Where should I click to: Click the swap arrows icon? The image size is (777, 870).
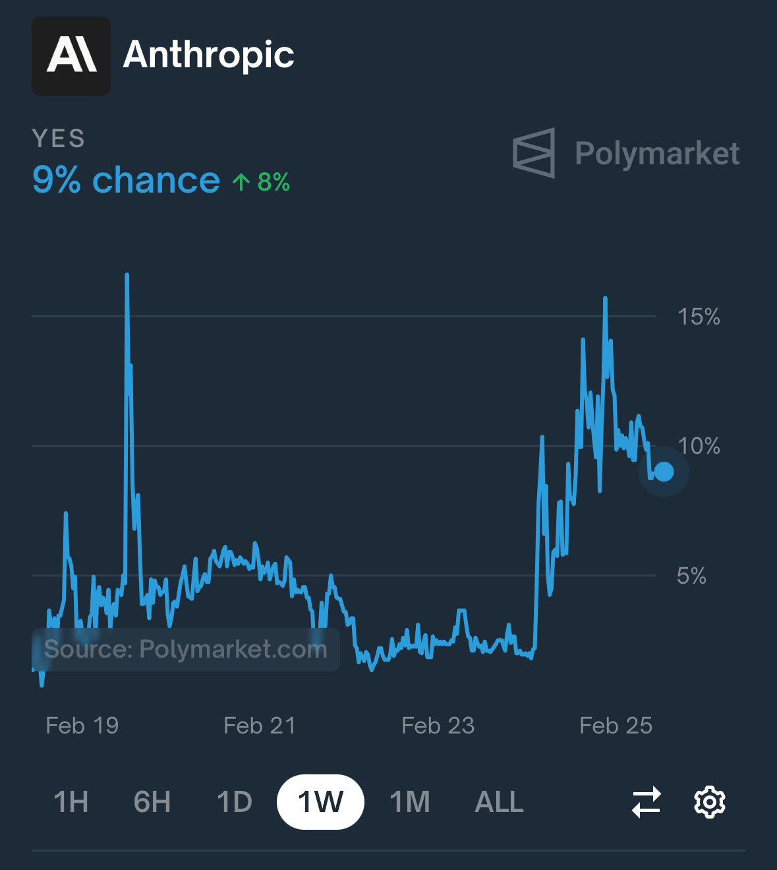(x=647, y=802)
